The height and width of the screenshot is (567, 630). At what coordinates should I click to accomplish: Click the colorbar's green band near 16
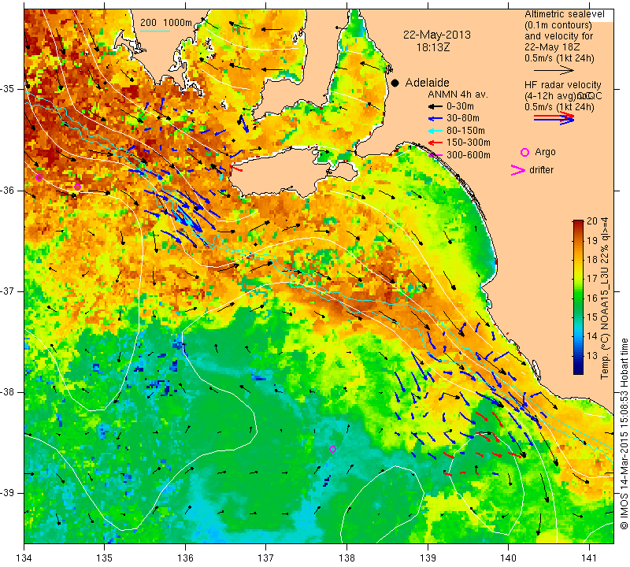[578, 298]
